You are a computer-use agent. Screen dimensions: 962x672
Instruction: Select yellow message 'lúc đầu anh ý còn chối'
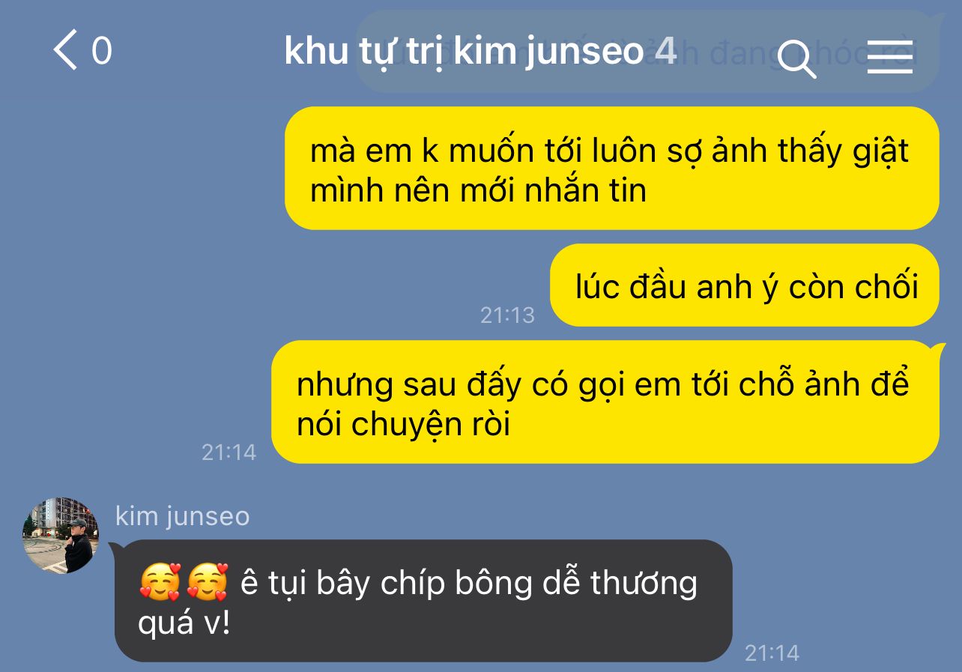click(x=745, y=285)
